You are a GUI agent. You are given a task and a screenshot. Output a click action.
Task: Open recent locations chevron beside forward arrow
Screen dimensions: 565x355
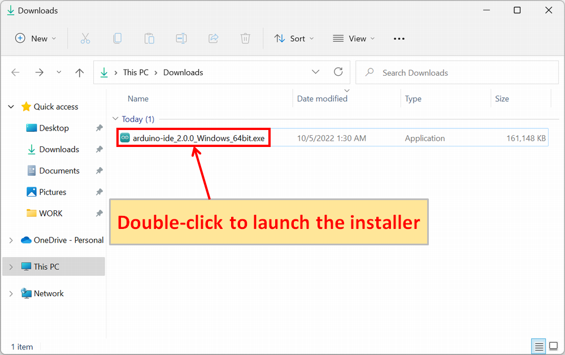click(59, 72)
